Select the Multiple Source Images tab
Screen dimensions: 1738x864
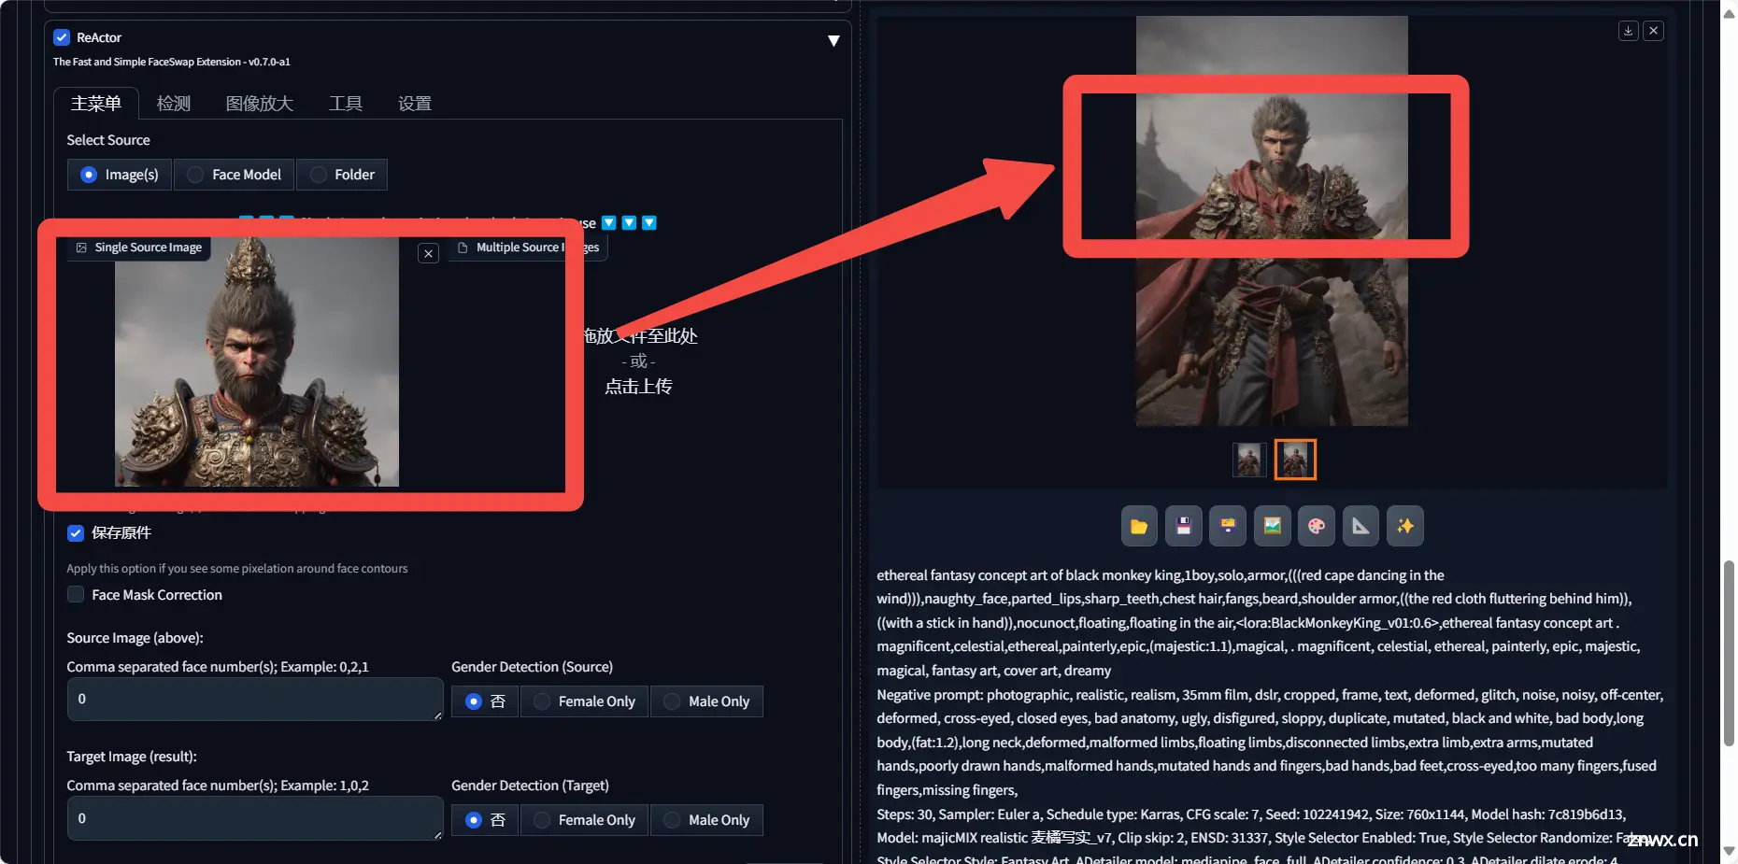point(528,248)
